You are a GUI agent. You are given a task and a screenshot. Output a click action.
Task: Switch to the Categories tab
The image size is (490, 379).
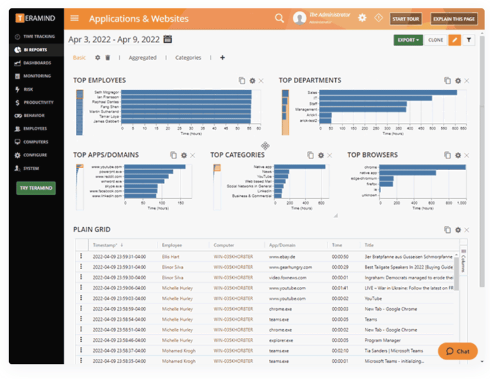tap(188, 57)
